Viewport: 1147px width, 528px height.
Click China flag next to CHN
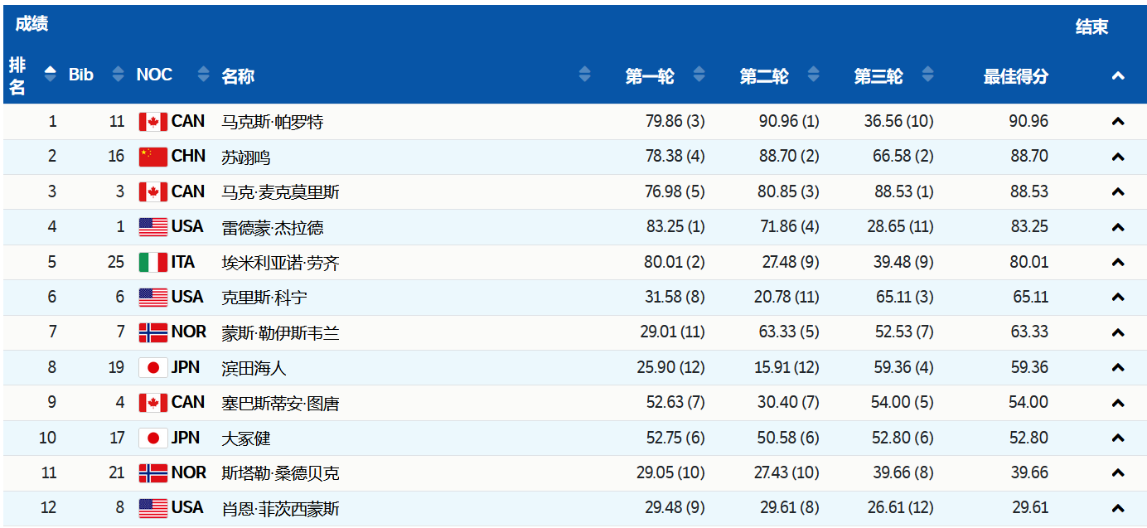coord(152,157)
